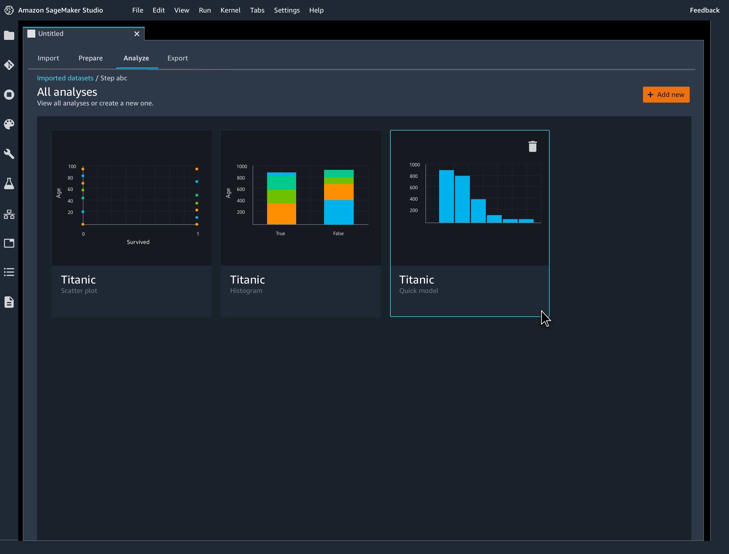This screenshot has width=729, height=554.
Task: Open the SageMaker experiments flask icon
Action: pyautogui.click(x=9, y=184)
